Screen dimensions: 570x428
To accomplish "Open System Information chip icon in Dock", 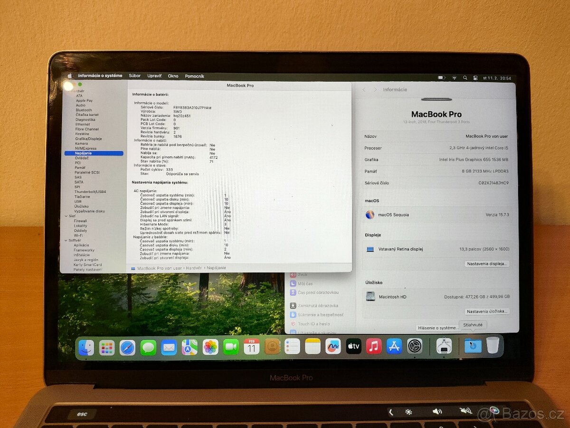I will [x=444, y=346].
